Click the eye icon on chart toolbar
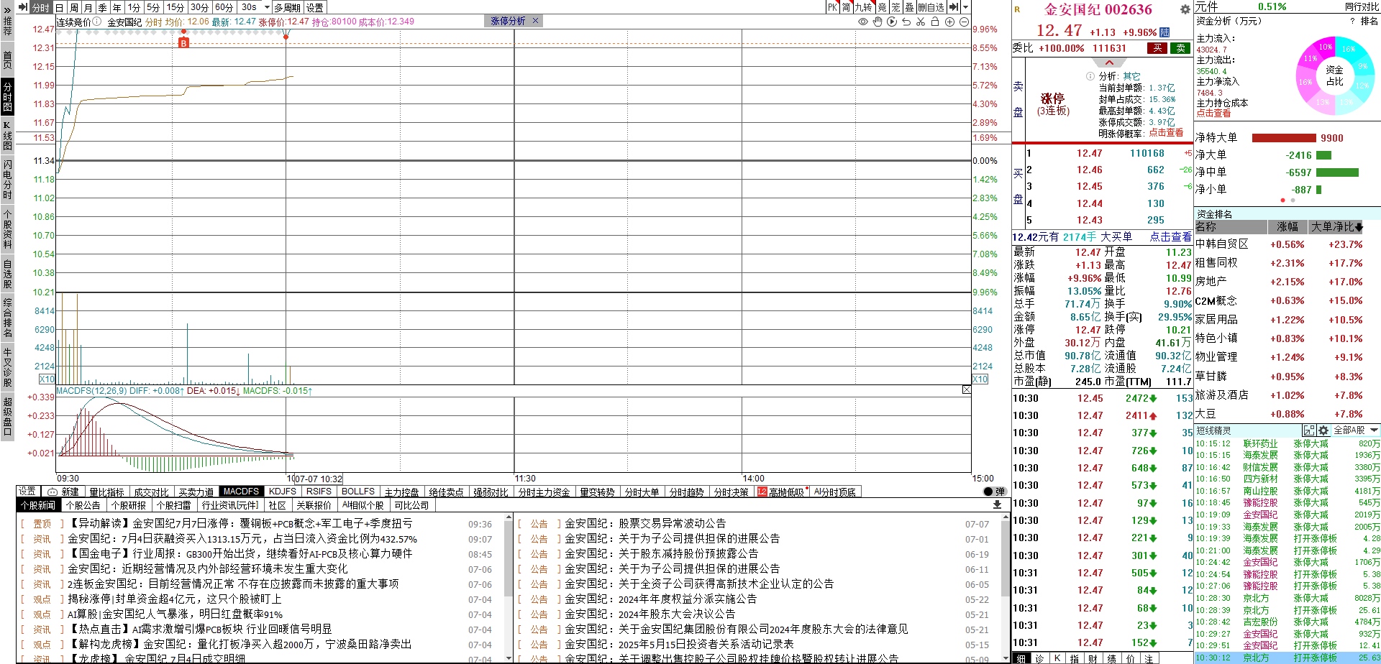The image size is (1381, 664). point(862,22)
